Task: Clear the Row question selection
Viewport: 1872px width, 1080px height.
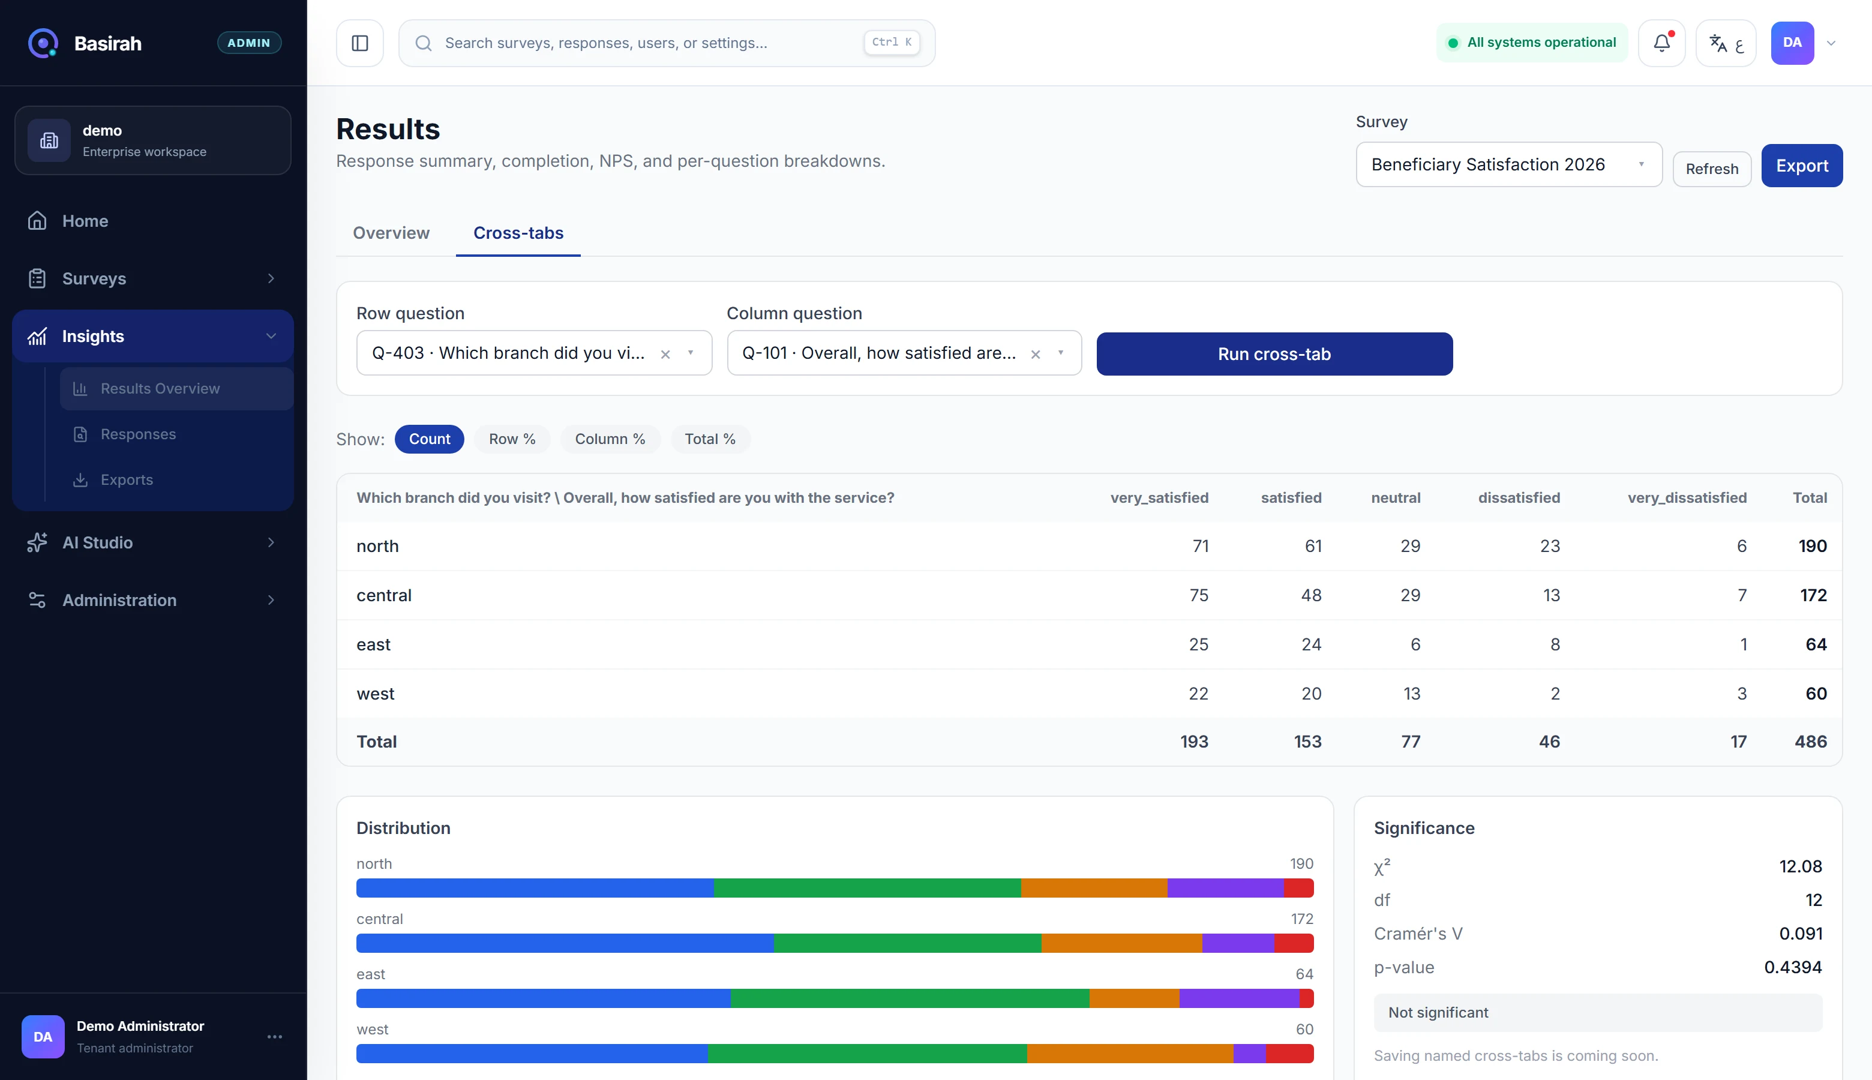Action: [665, 354]
